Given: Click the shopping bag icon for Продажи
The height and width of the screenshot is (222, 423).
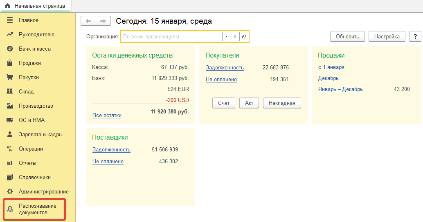Looking at the screenshot, I should click(x=10, y=63).
